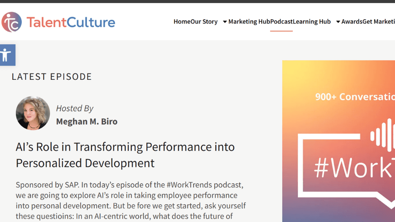Open the Learning Hub menu item
Viewport: 395px width, 222px height.
click(312, 22)
